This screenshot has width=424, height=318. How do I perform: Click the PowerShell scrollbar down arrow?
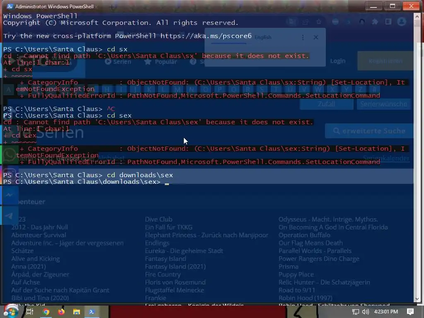click(x=417, y=299)
